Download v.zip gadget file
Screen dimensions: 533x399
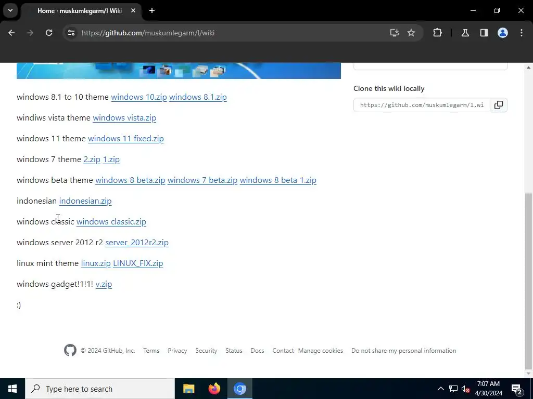[104, 284]
